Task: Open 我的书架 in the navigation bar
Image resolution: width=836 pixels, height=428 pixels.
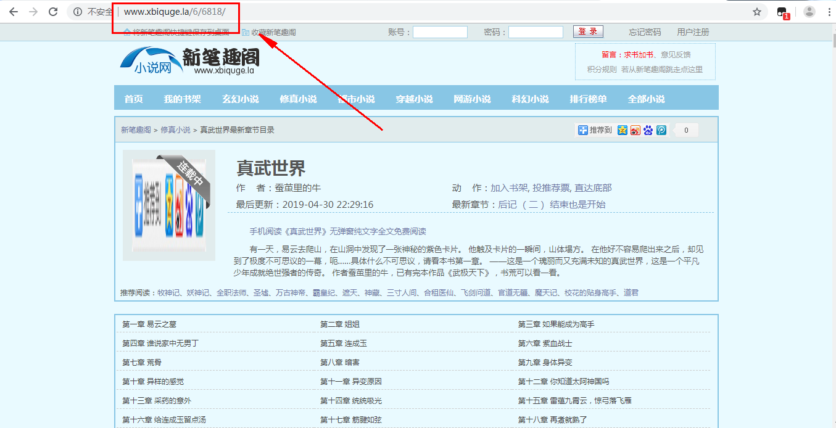Action: click(x=183, y=99)
